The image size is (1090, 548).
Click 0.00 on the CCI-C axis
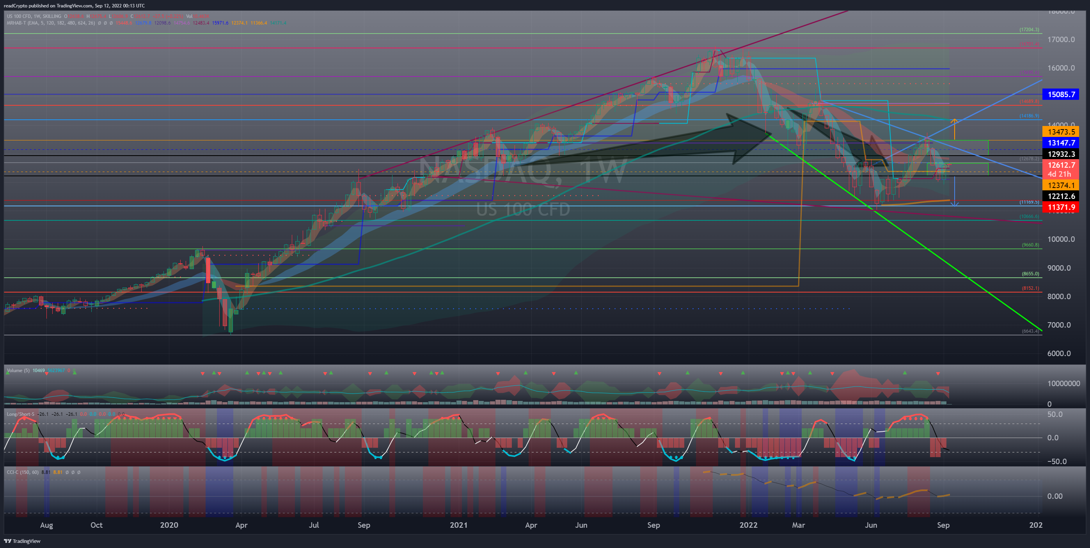click(x=1055, y=496)
